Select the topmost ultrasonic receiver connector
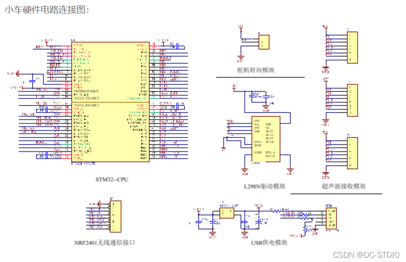 coord(353,48)
